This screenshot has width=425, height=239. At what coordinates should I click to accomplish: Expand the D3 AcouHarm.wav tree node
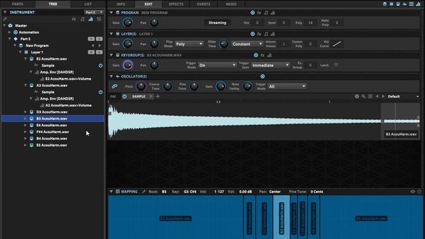25,112
